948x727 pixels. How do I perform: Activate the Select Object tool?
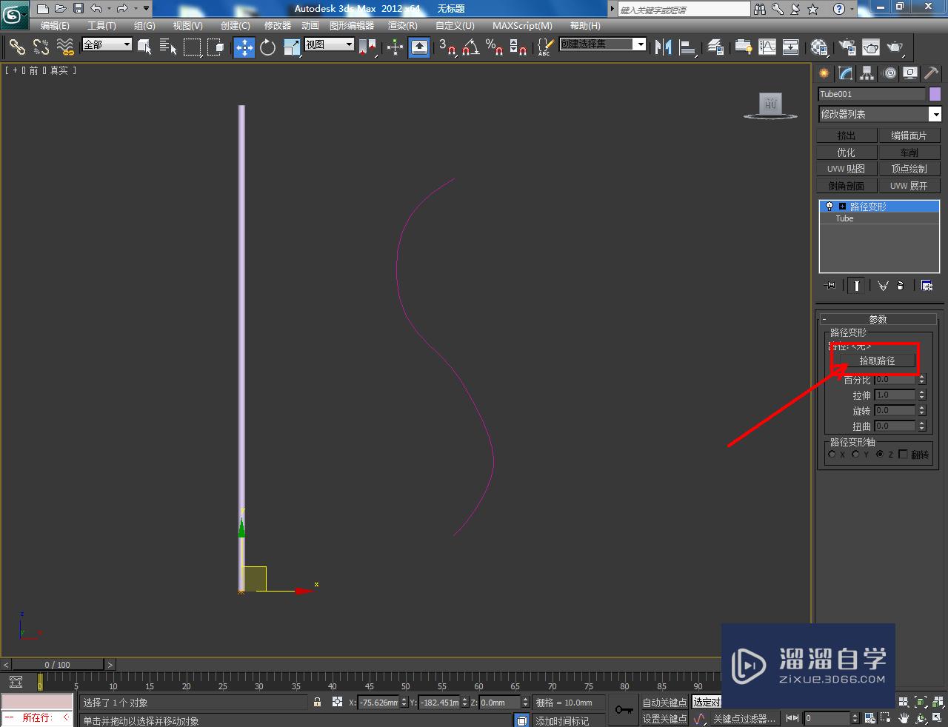click(144, 47)
